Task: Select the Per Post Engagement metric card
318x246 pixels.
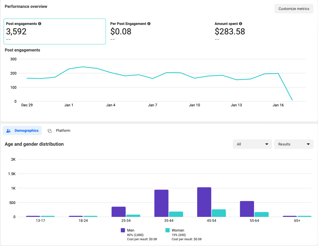Action: point(159,32)
